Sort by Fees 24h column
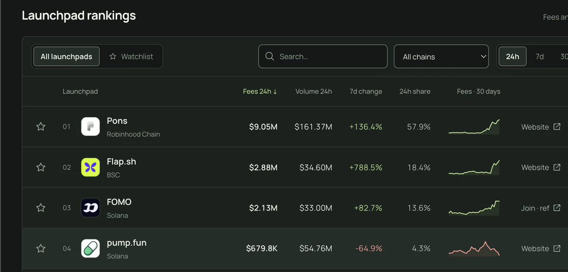 point(260,91)
